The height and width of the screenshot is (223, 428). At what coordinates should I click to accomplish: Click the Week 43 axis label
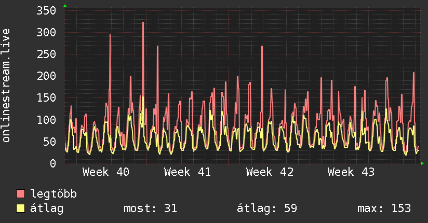[351, 172]
